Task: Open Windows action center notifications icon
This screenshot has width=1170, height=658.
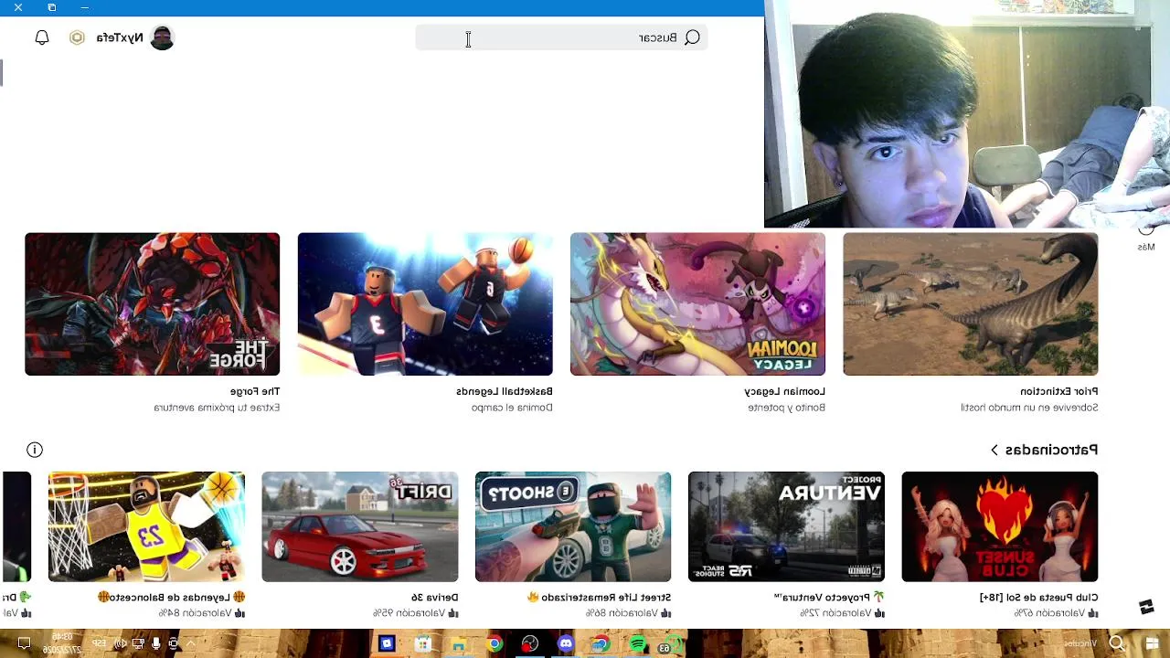Action: point(24,644)
